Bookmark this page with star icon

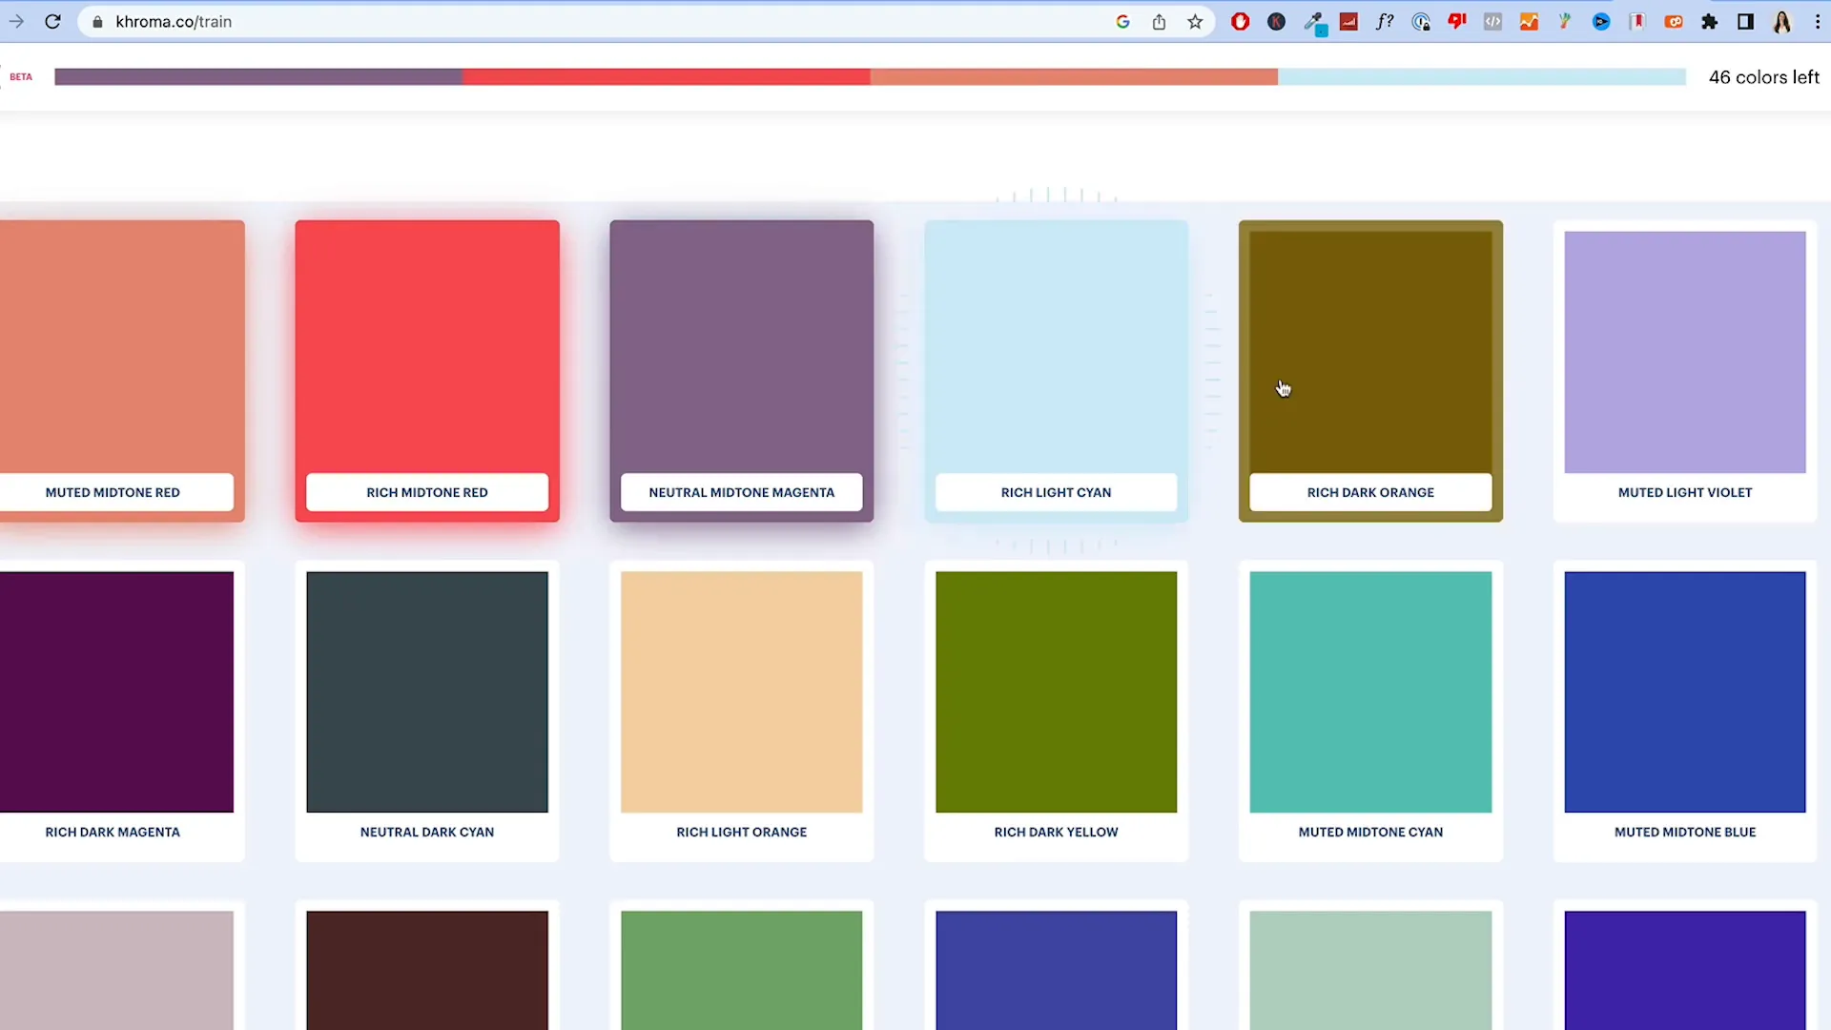(x=1195, y=21)
